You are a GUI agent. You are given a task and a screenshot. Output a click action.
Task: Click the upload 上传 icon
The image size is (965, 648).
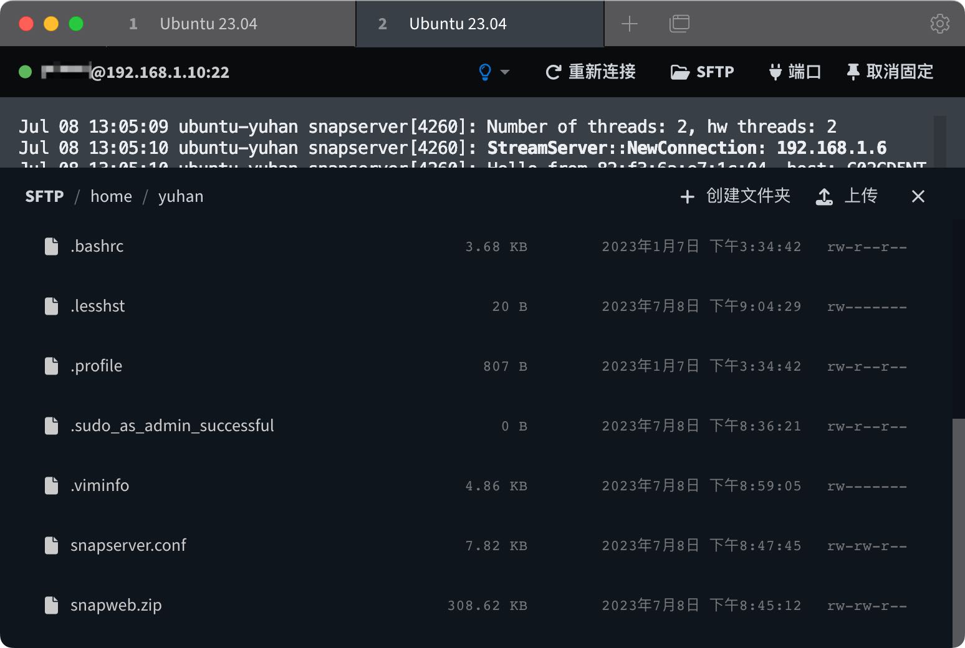pos(824,196)
